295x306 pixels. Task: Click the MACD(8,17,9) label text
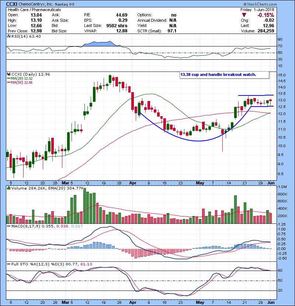pyautogui.click(x=26, y=226)
